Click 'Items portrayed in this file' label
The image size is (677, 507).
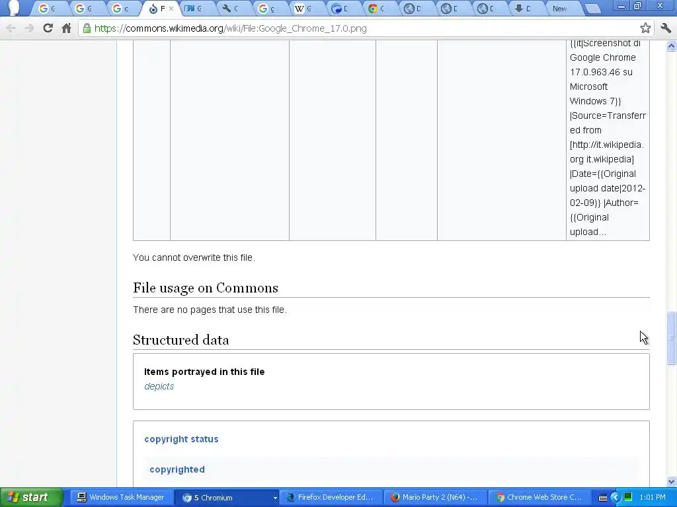[204, 372]
